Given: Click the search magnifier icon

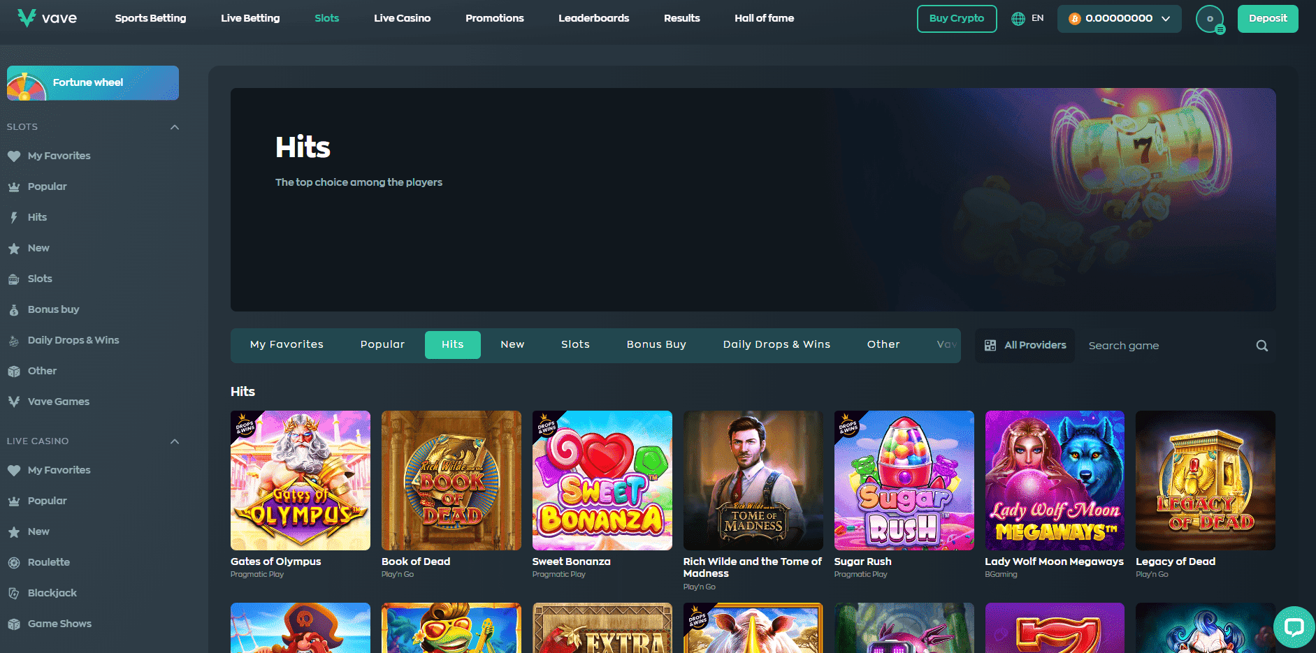Looking at the screenshot, I should point(1261,346).
